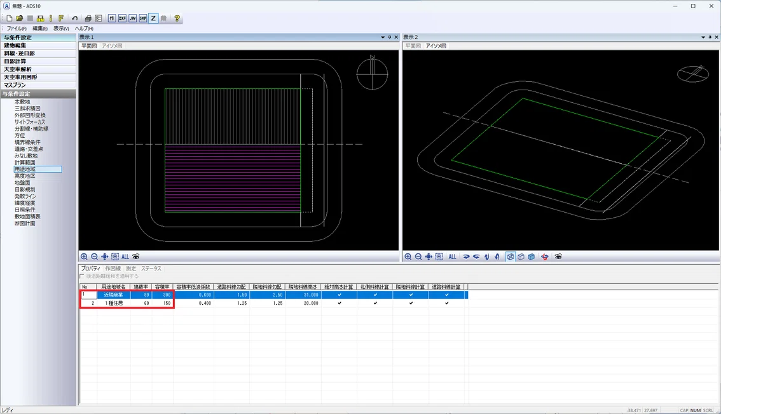Switch to 平面図 tab in 表示2

point(413,46)
